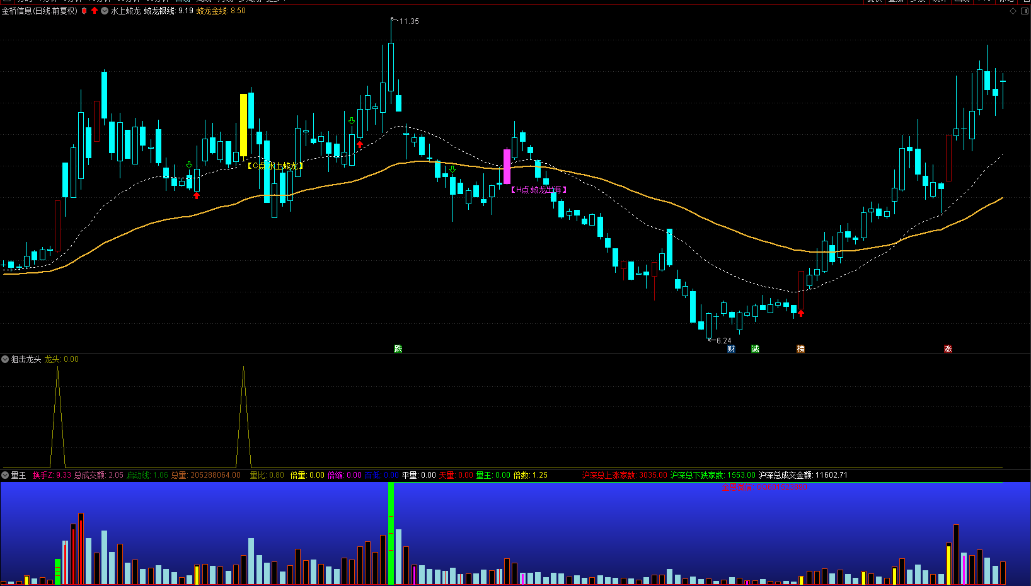
Task: Click the 平量: 0.00 value
Action: click(419, 475)
